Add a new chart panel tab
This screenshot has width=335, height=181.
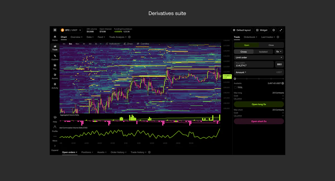click(129, 37)
